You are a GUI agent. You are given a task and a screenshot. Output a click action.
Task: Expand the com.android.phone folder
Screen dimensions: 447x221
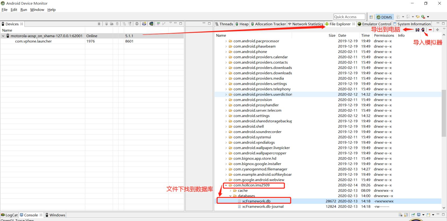[x=226, y=52]
